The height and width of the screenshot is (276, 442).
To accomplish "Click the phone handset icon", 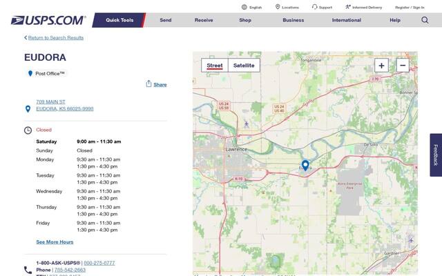I will (28, 270).
